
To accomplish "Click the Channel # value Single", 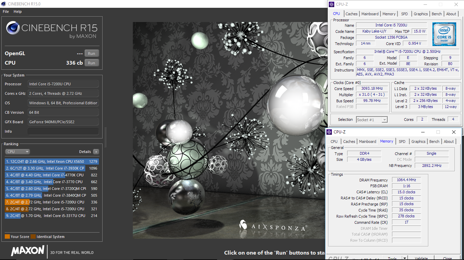I will point(431,153).
